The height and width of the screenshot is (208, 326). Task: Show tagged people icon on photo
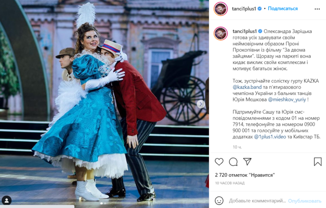[7, 201]
